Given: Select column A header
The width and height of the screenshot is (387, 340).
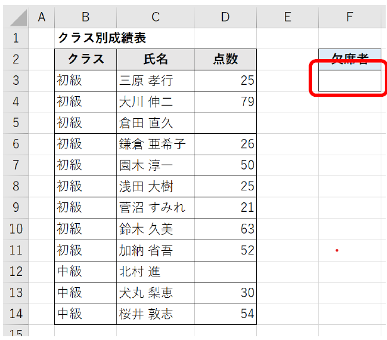Looking at the screenshot, I should pyautogui.click(x=42, y=16).
